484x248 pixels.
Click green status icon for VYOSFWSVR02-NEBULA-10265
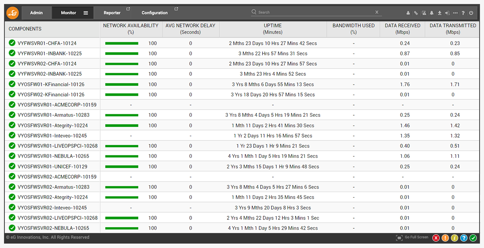click(x=12, y=228)
